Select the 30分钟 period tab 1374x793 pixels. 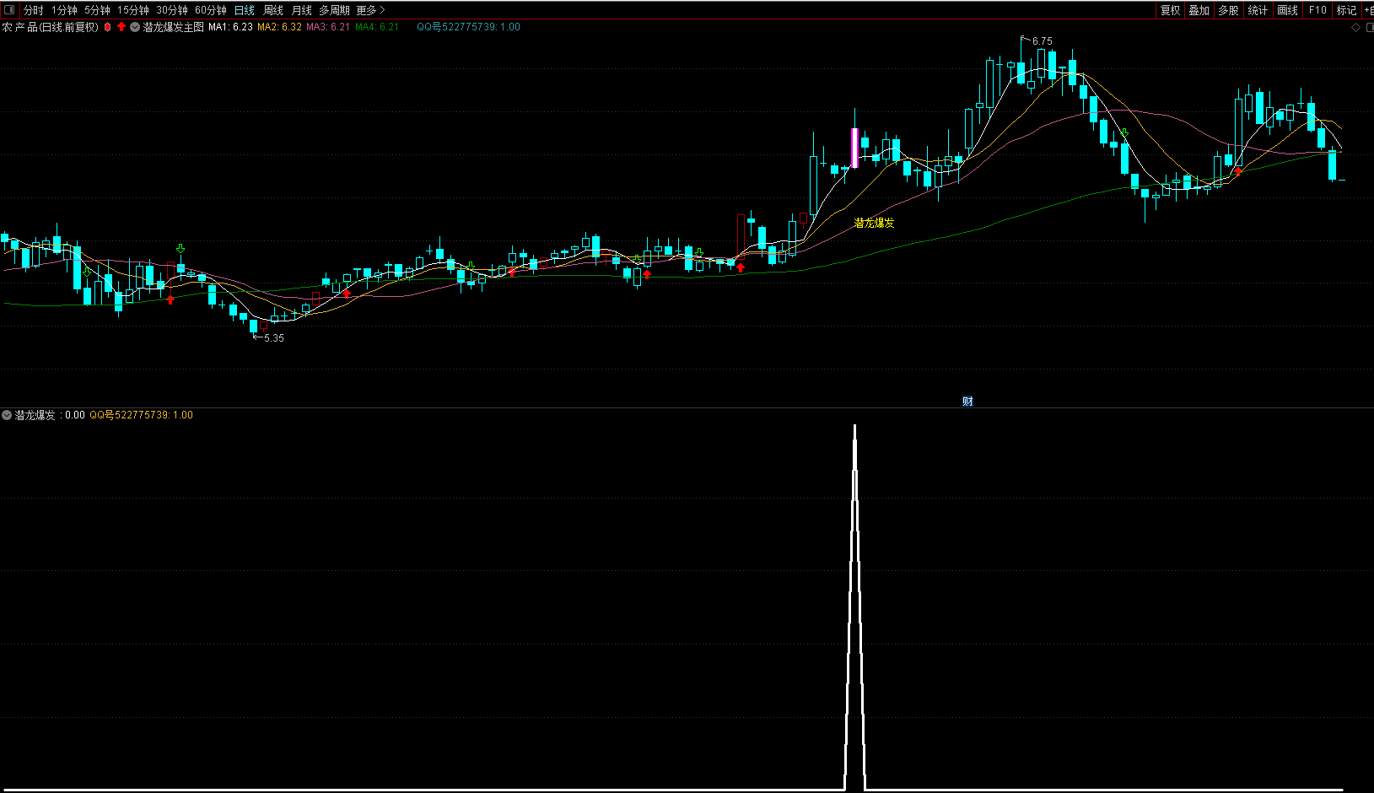[x=172, y=10]
